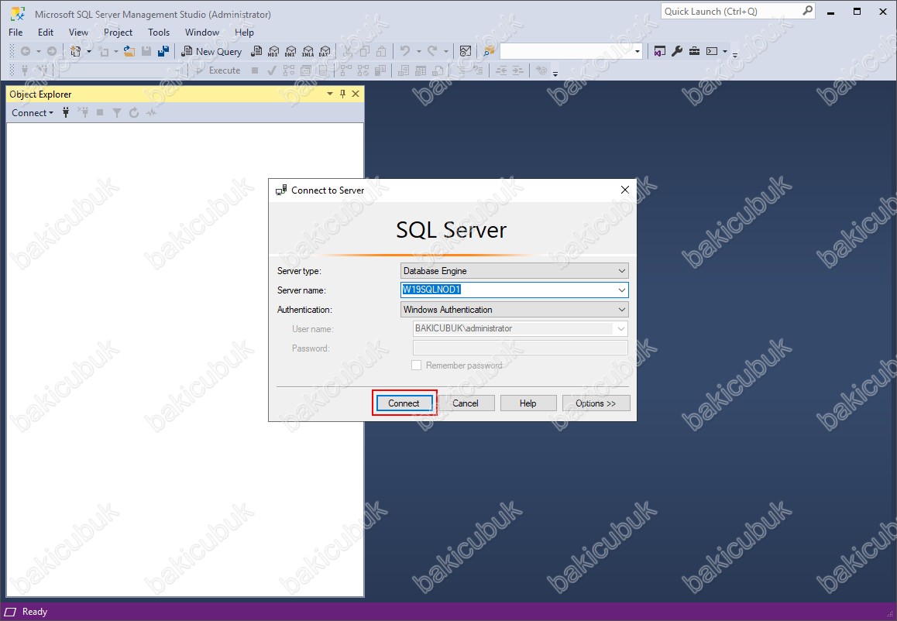Image resolution: width=897 pixels, height=621 pixels.
Task: Click the Find in Files icon
Action: [x=489, y=51]
